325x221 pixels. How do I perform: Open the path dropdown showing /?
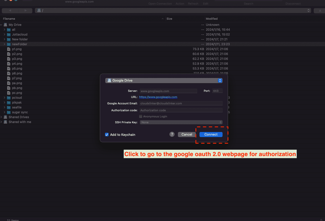tap(173, 10)
